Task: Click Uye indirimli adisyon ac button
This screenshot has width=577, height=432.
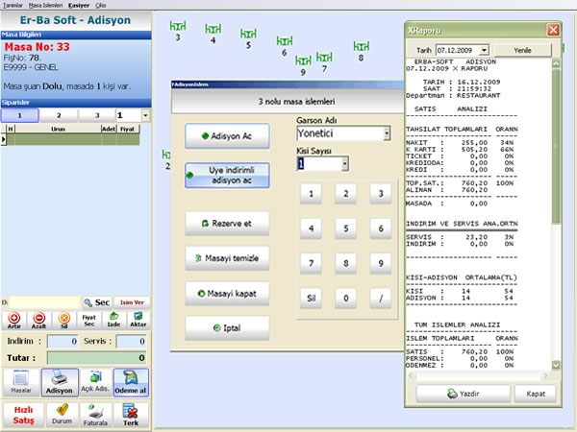Action: [x=227, y=176]
